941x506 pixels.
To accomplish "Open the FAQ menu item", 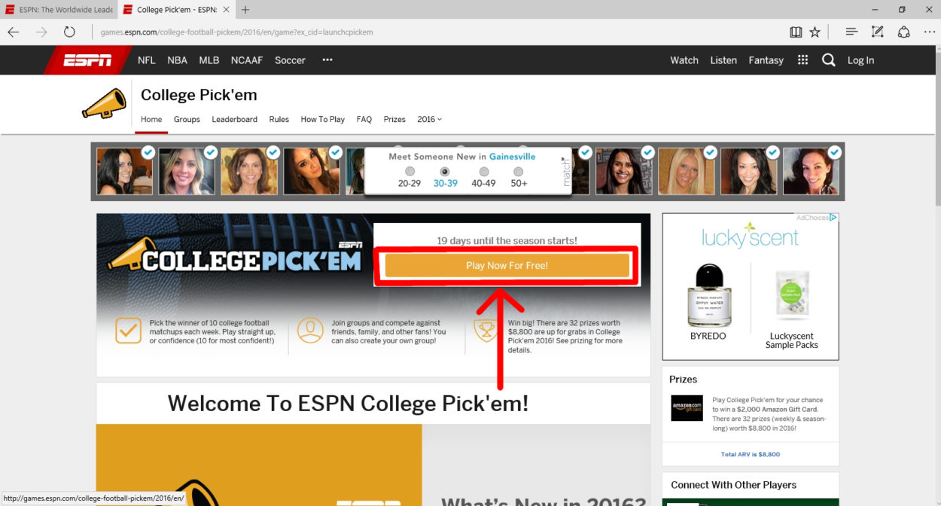I will pyautogui.click(x=364, y=119).
